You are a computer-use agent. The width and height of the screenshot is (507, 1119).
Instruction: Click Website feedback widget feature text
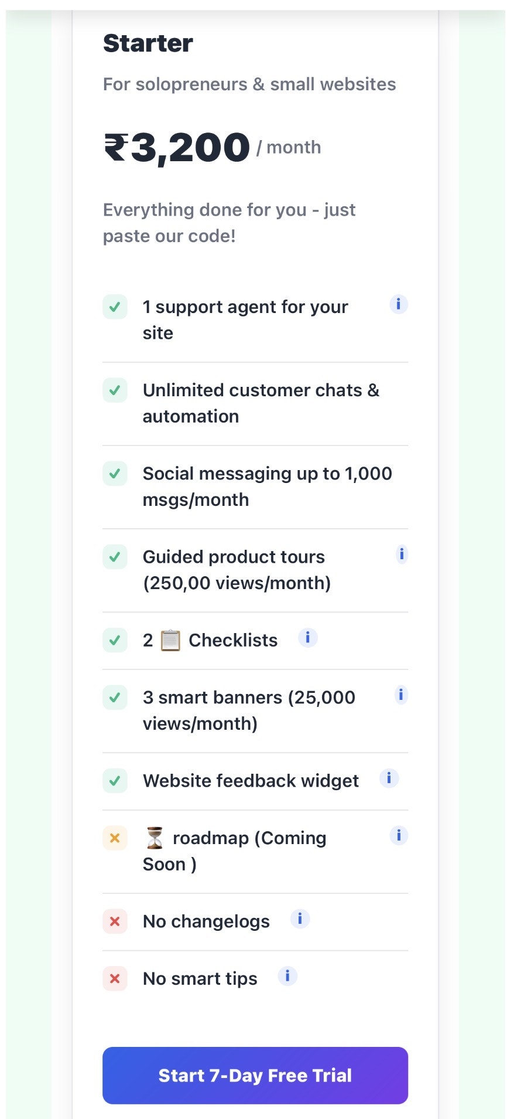[251, 781]
